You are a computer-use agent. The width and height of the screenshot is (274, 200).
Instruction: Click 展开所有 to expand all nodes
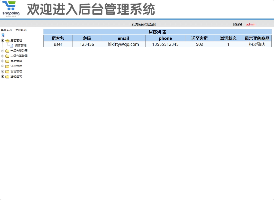click(6, 30)
